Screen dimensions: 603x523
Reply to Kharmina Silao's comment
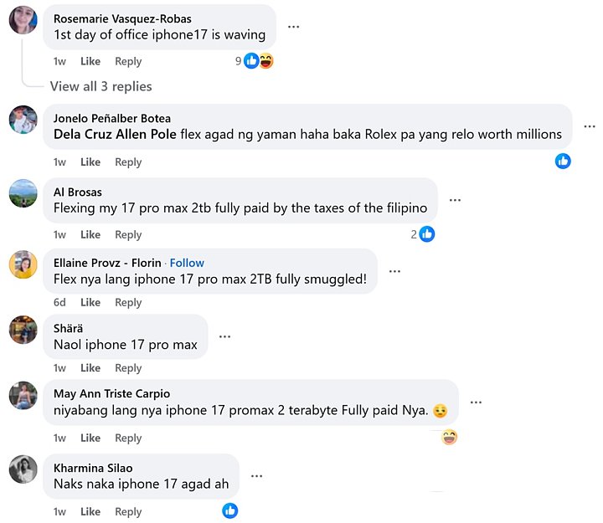[x=128, y=511]
